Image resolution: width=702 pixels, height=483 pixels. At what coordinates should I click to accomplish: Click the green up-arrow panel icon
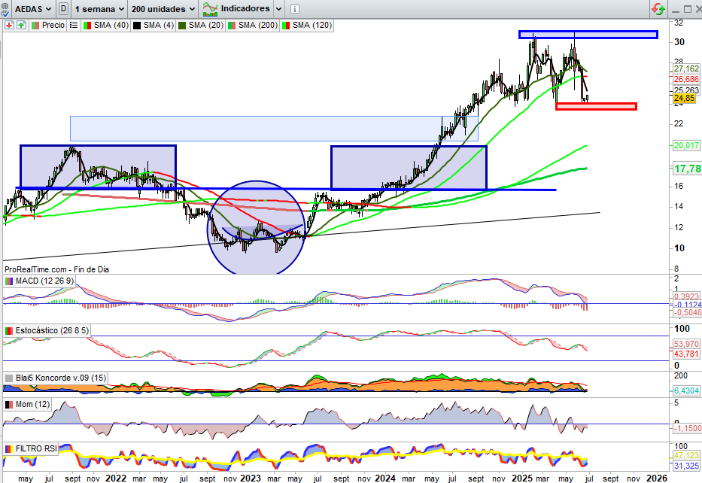tap(21, 25)
